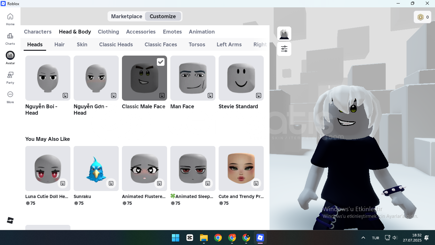Open the Charts sidebar icon
This screenshot has height=245, width=435.
pyautogui.click(x=10, y=39)
